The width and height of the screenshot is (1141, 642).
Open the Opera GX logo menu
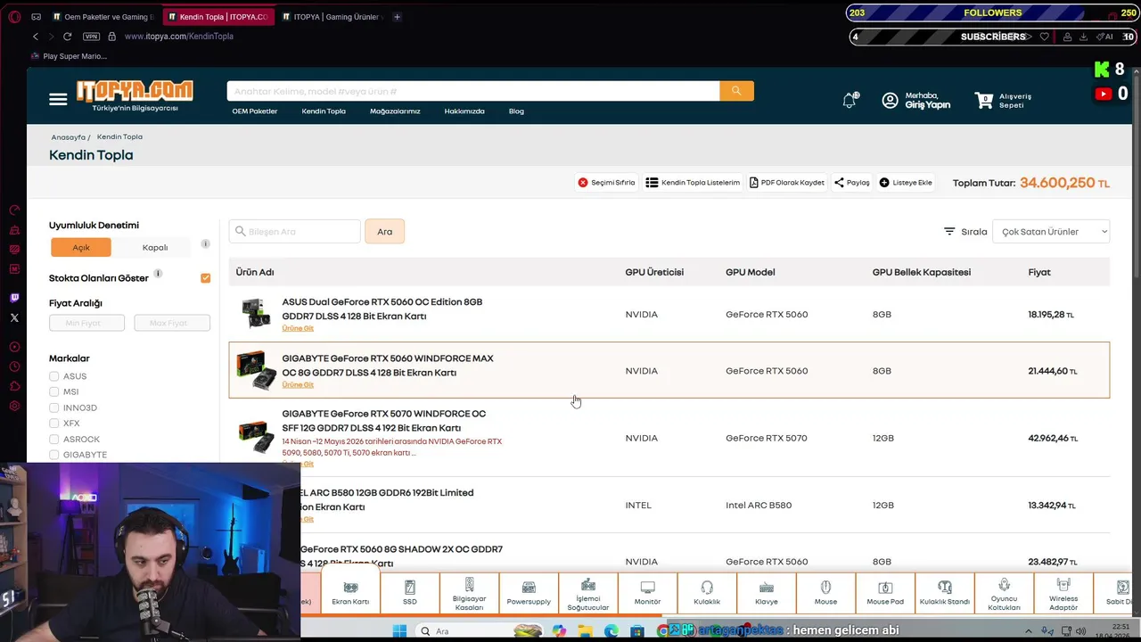click(x=14, y=17)
